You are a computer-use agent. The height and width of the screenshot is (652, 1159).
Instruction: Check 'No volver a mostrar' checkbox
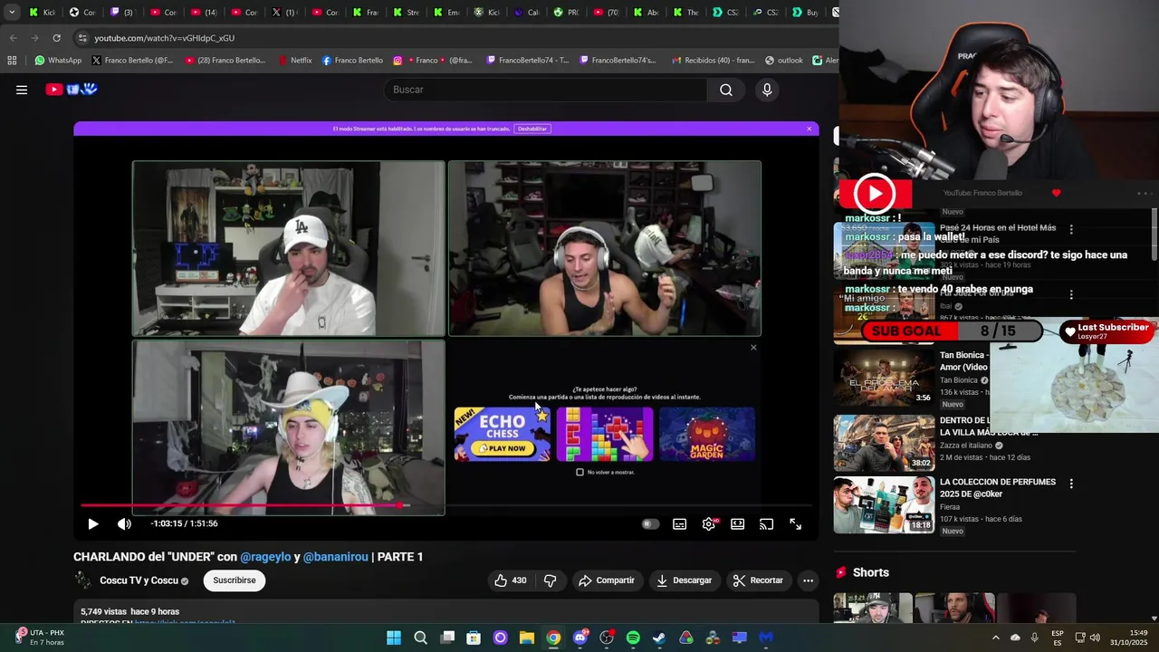(x=580, y=472)
